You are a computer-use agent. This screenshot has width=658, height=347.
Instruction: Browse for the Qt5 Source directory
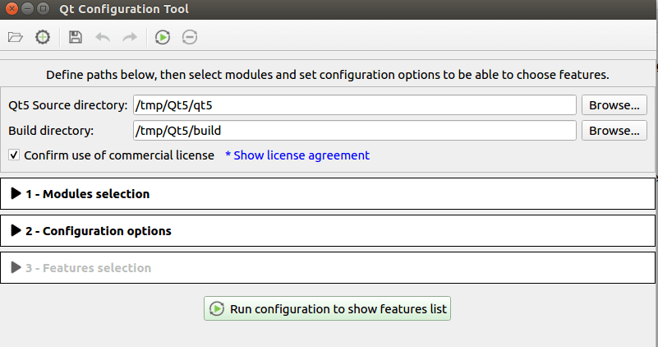tap(614, 105)
